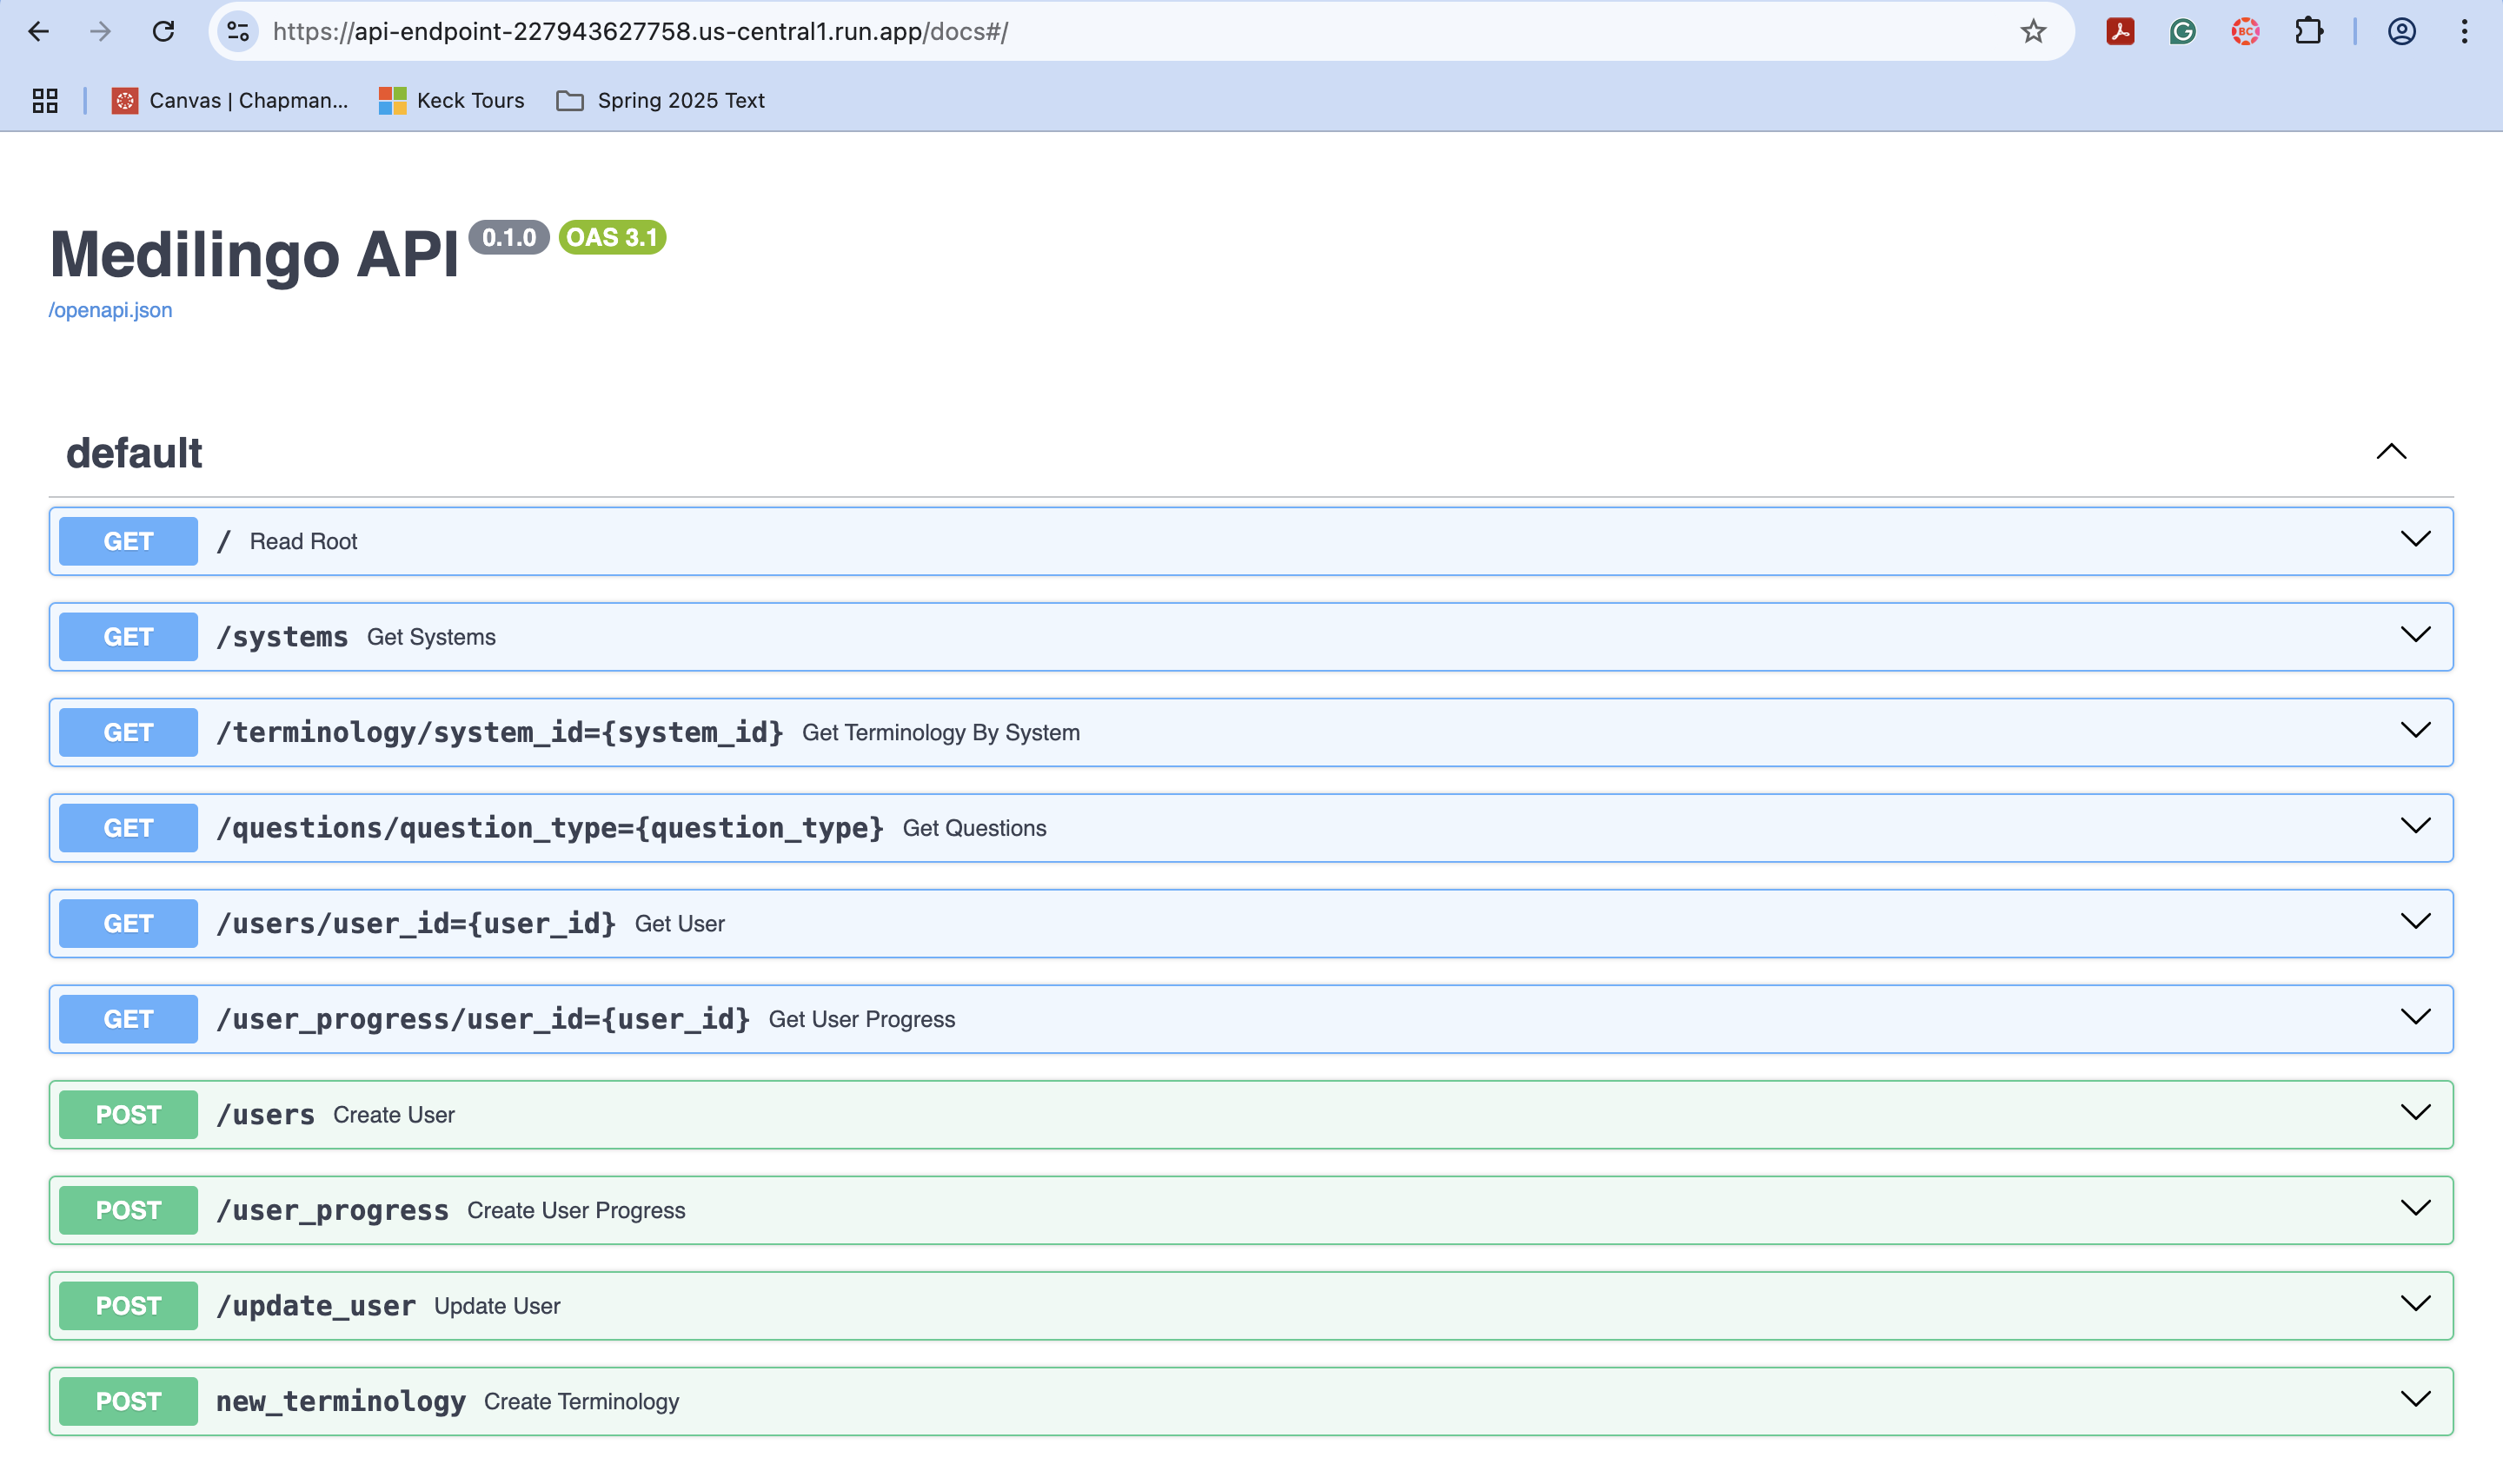Expand the new_terminology endpoint chevron
The width and height of the screenshot is (2503, 1484).
[x=2414, y=1399]
